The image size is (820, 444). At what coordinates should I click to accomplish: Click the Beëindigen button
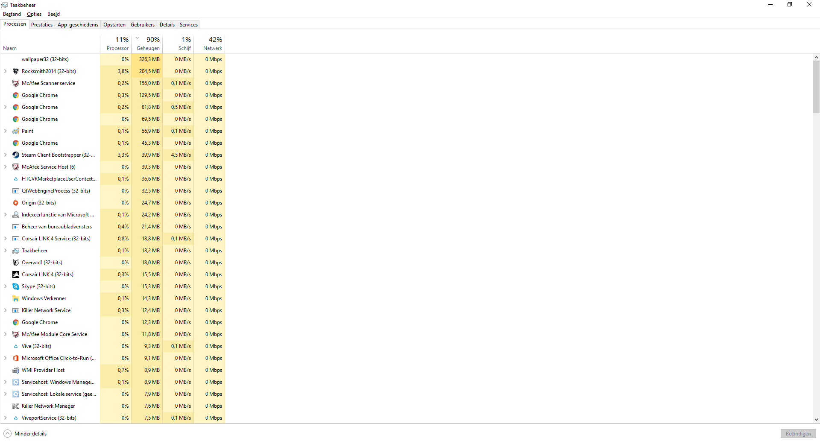pyautogui.click(x=798, y=434)
